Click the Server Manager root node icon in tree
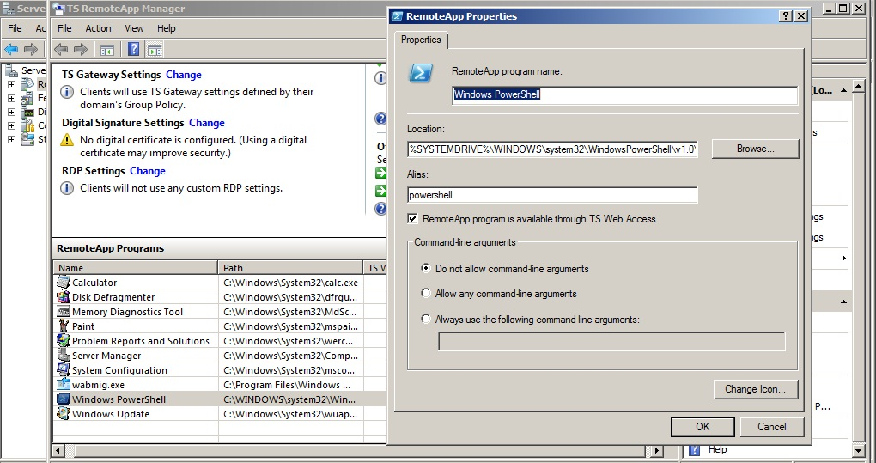 [x=12, y=70]
